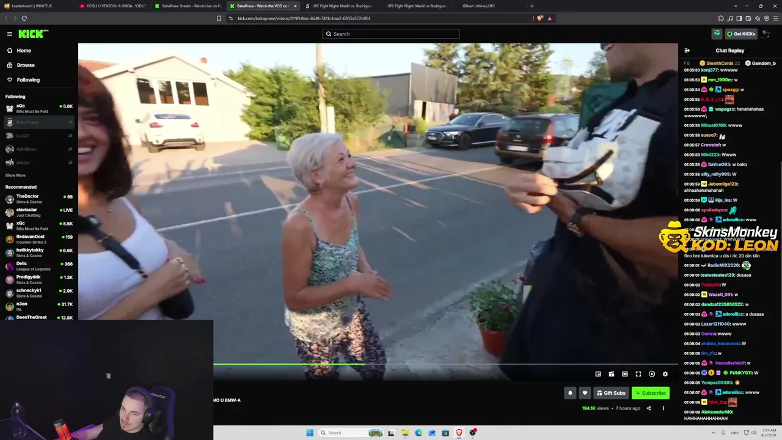Toggle the browser sidebar panel

pos(739,18)
